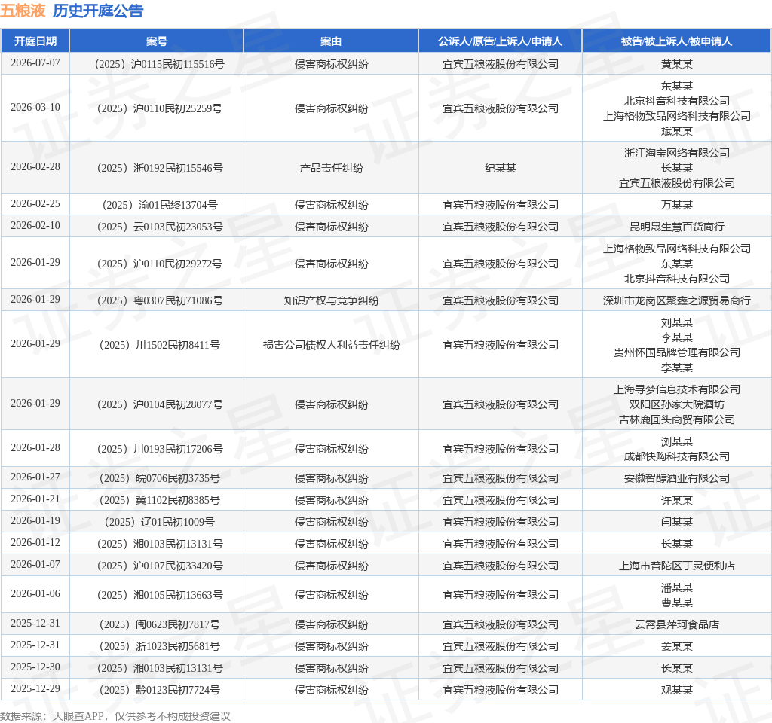Screen dimensions: 772x723
Task: Click case number 浙0192民初15546号
Action: (x=160, y=168)
